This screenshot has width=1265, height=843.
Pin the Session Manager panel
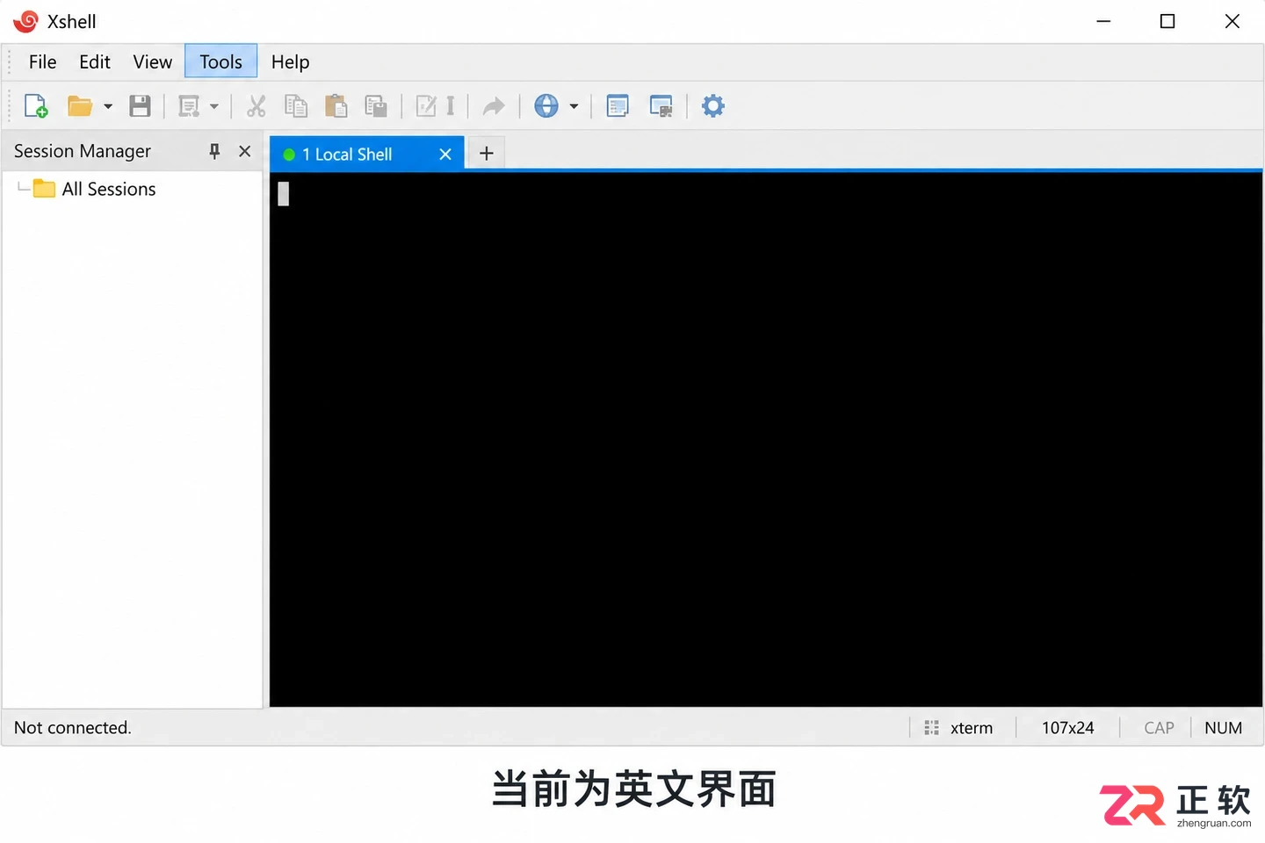(x=214, y=151)
